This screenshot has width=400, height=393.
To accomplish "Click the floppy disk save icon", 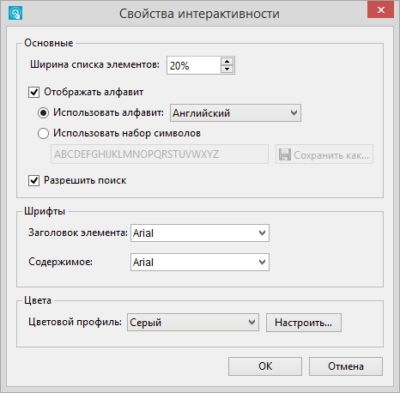I will coord(285,154).
